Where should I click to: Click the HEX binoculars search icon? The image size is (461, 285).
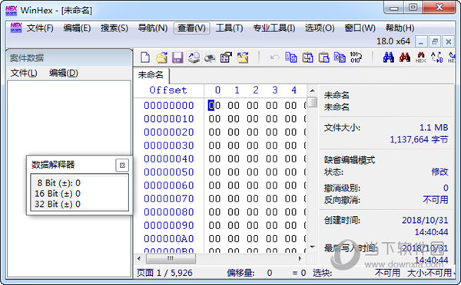tap(421, 57)
